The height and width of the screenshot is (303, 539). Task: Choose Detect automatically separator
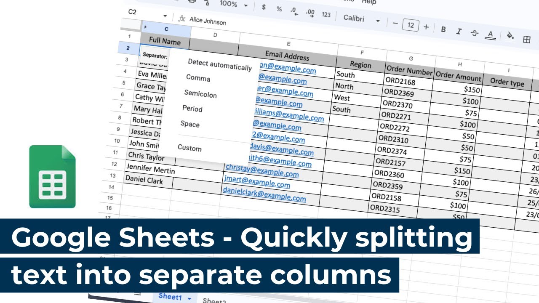[x=220, y=65]
